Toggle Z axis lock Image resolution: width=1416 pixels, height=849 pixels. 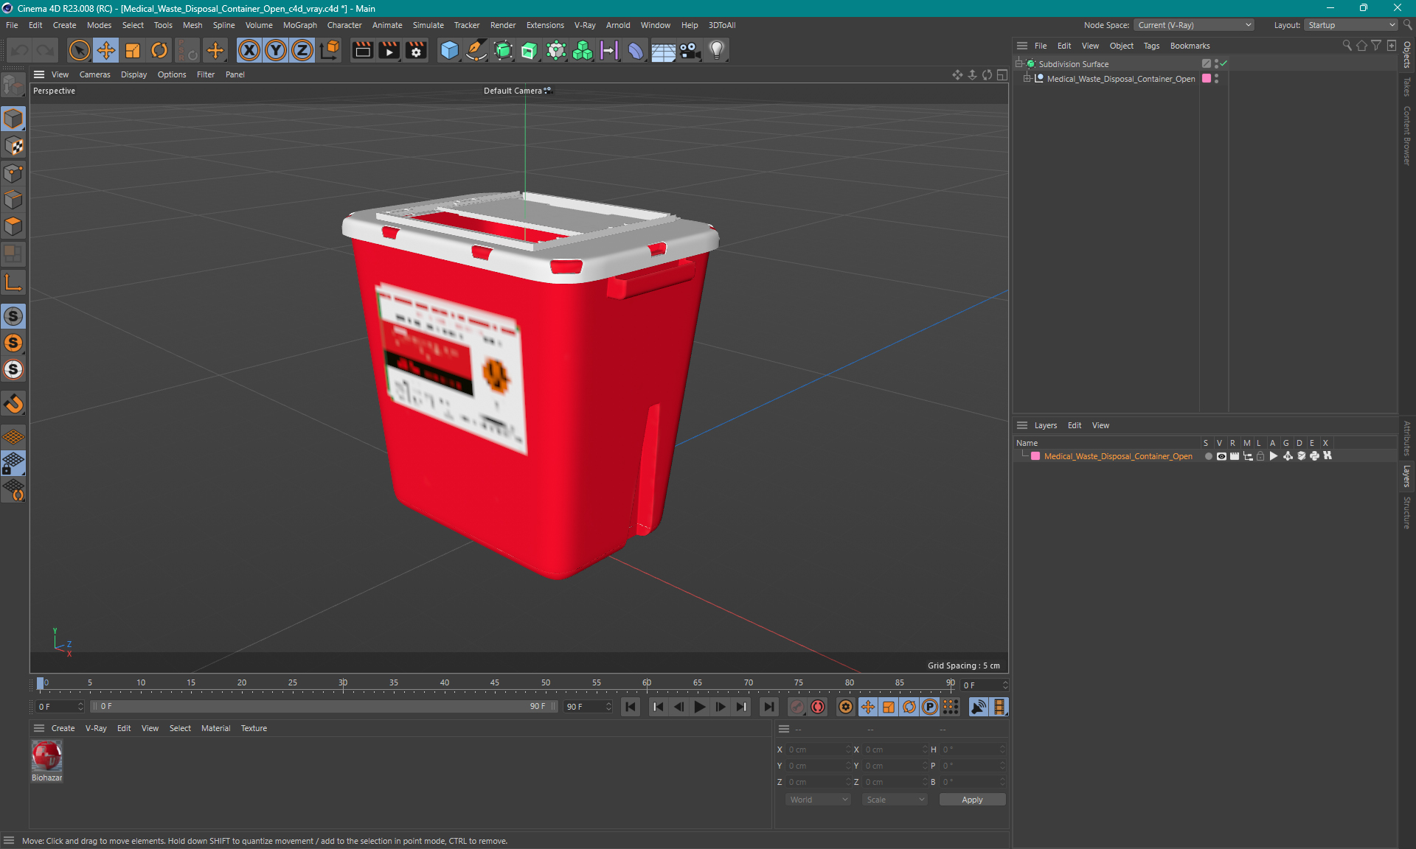coord(302,50)
